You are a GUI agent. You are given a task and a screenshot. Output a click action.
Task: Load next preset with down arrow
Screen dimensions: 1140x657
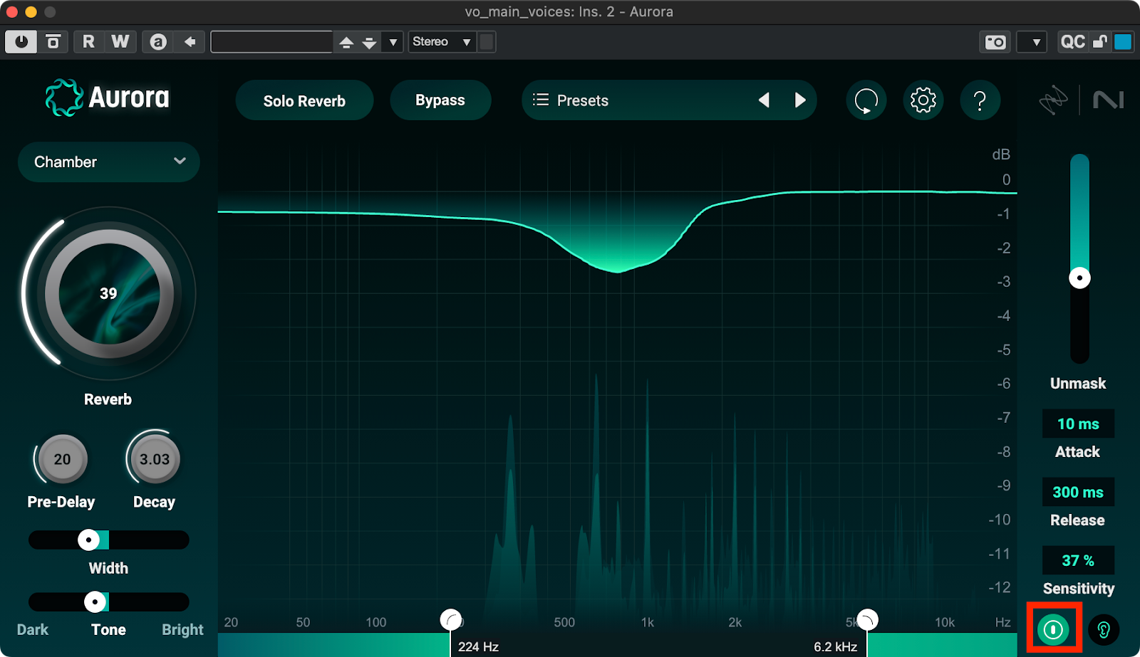click(369, 43)
